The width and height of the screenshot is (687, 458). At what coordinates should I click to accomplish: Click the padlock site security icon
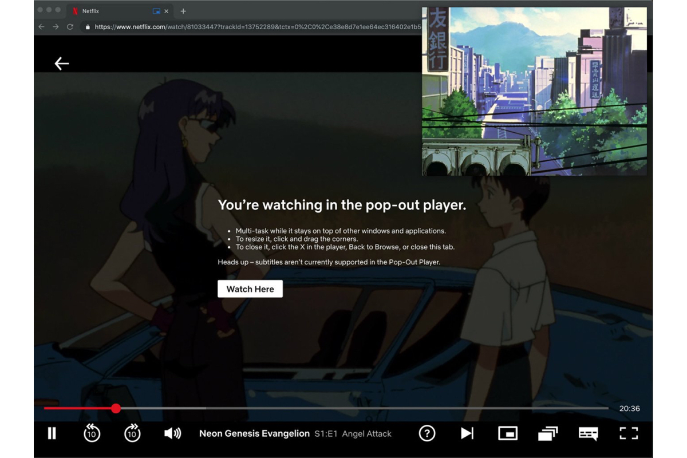(x=88, y=27)
